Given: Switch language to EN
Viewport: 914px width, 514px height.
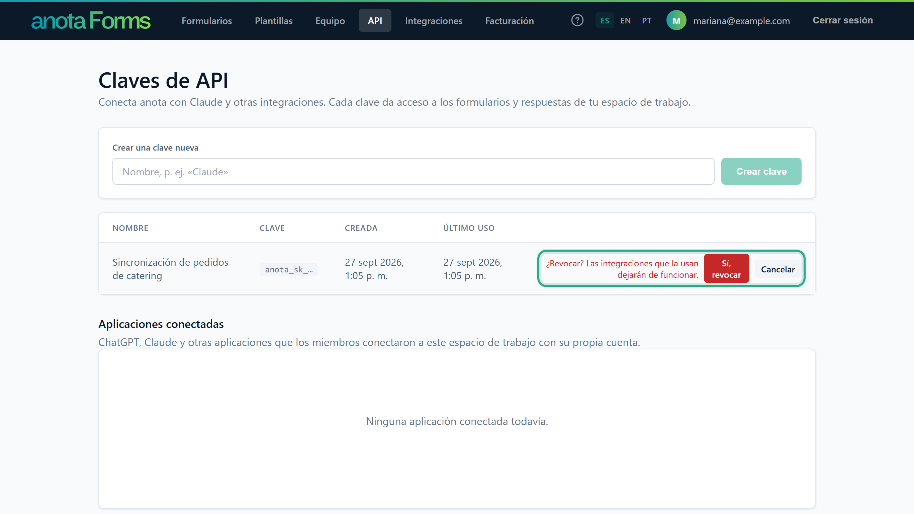Looking at the screenshot, I should coord(626,21).
